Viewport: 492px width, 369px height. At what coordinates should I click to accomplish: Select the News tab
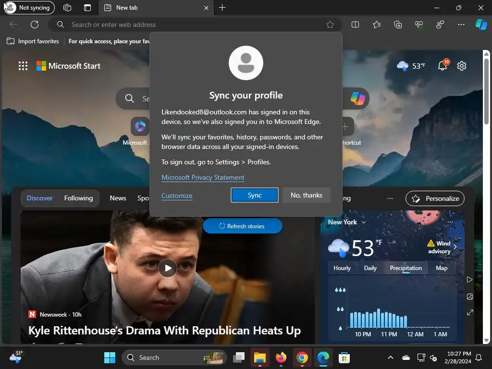[118, 198]
